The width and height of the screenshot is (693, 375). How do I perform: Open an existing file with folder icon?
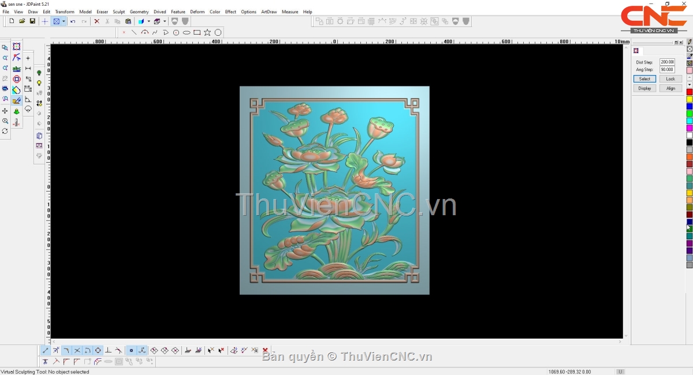(22, 21)
